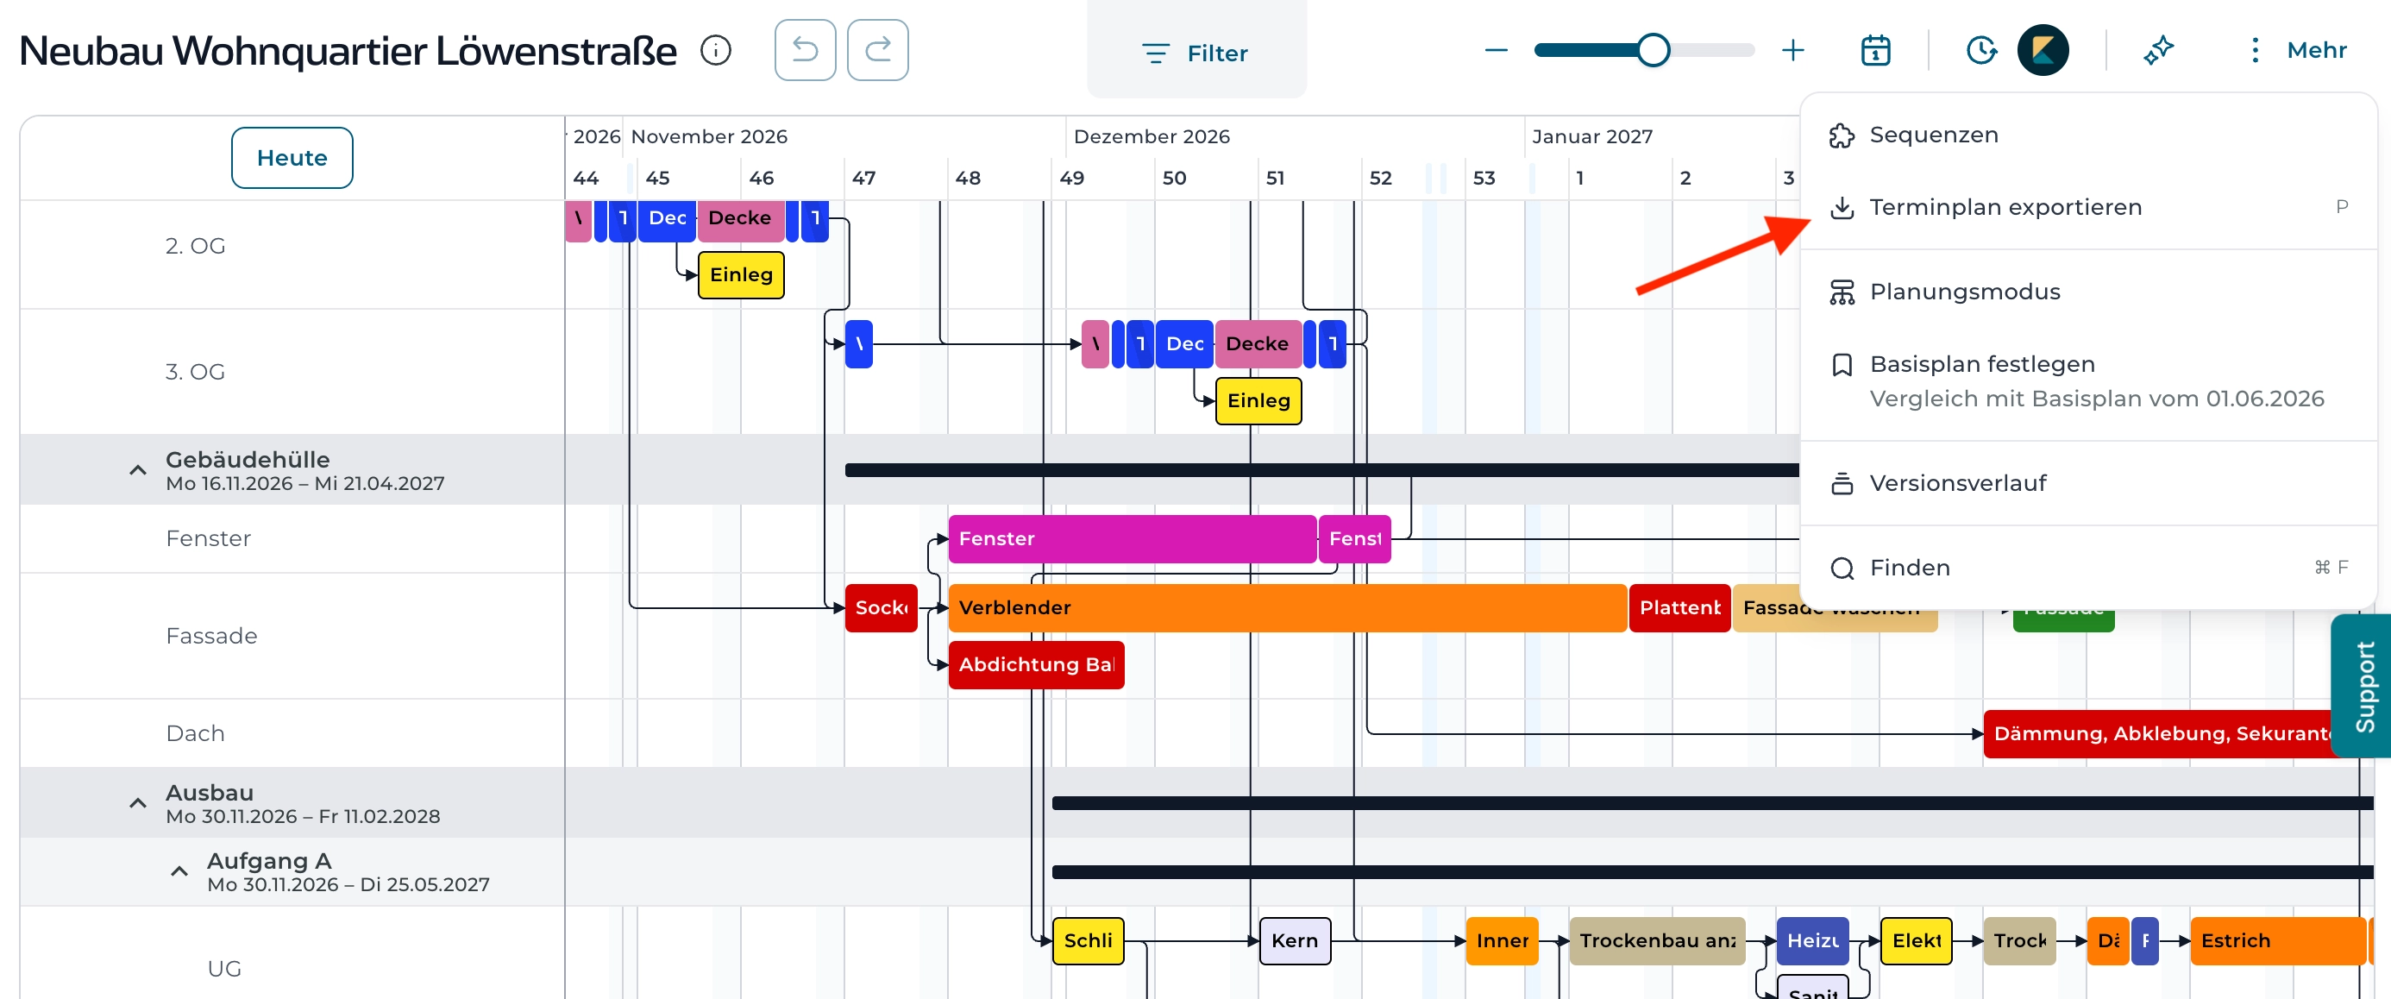
Task: Zoom out with the minus icon
Action: [x=1497, y=50]
